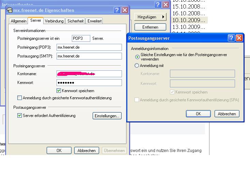Screen dimensions: 250x187
Task: Click OK in the Eigenschaften dialog
Action: 59,150
